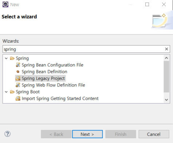The height and width of the screenshot is (143, 173).
Task: Click the wizard list scrollbar down arrow
Action: click(x=166, y=100)
